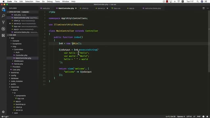
Task: Open the Selection menu
Action: tap(29, 1)
